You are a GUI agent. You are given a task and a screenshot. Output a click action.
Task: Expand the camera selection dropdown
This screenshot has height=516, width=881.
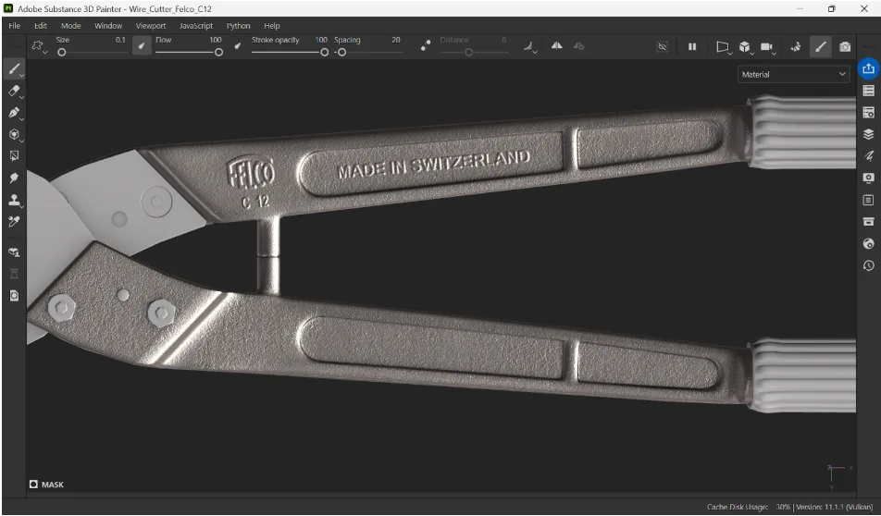point(768,48)
